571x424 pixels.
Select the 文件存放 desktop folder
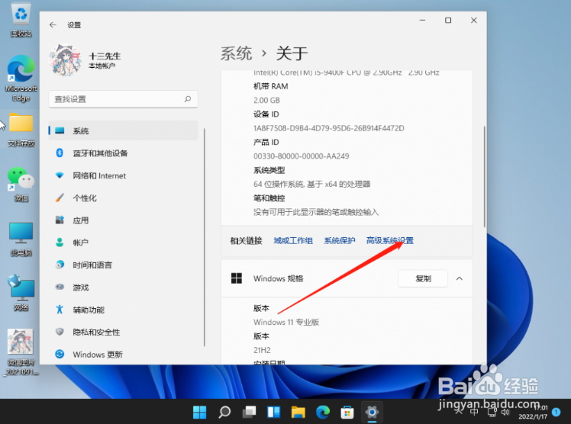21,130
